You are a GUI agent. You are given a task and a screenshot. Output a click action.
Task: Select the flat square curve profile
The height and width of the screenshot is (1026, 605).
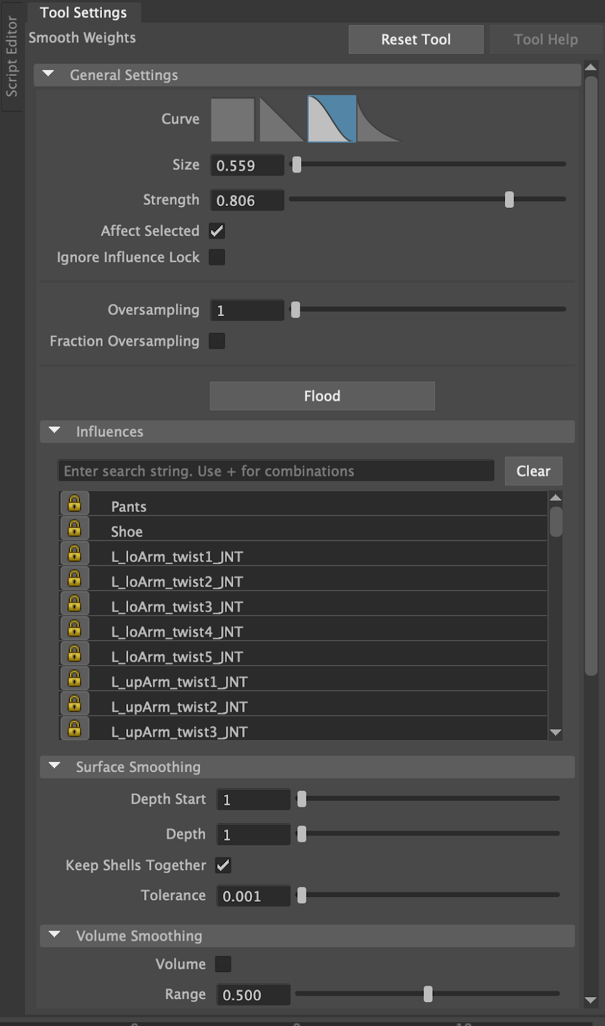(x=233, y=119)
